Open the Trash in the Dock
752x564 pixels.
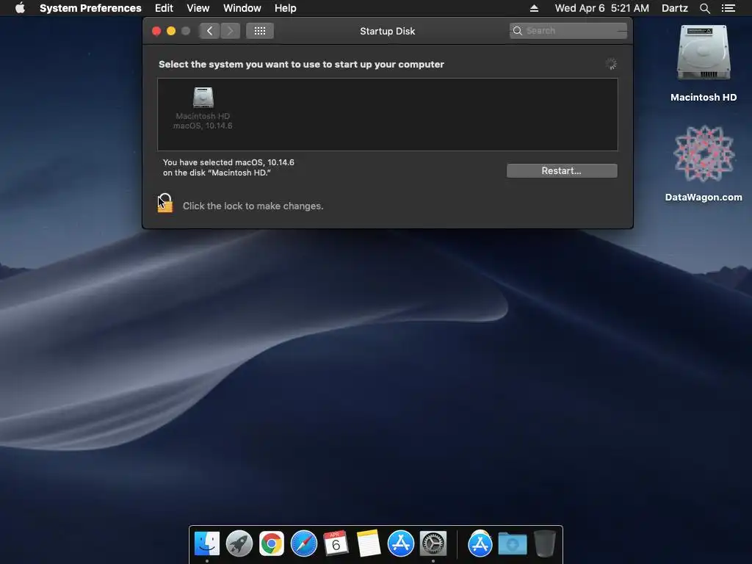pyautogui.click(x=544, y=543)
